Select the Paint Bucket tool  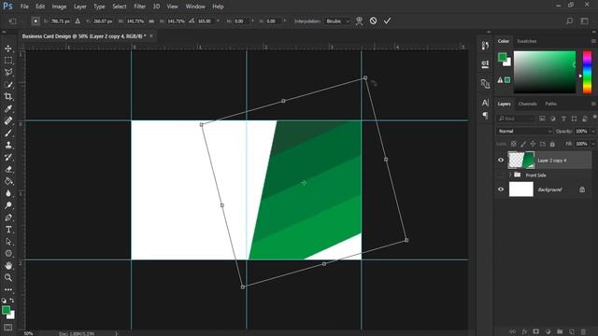point(8,181)
